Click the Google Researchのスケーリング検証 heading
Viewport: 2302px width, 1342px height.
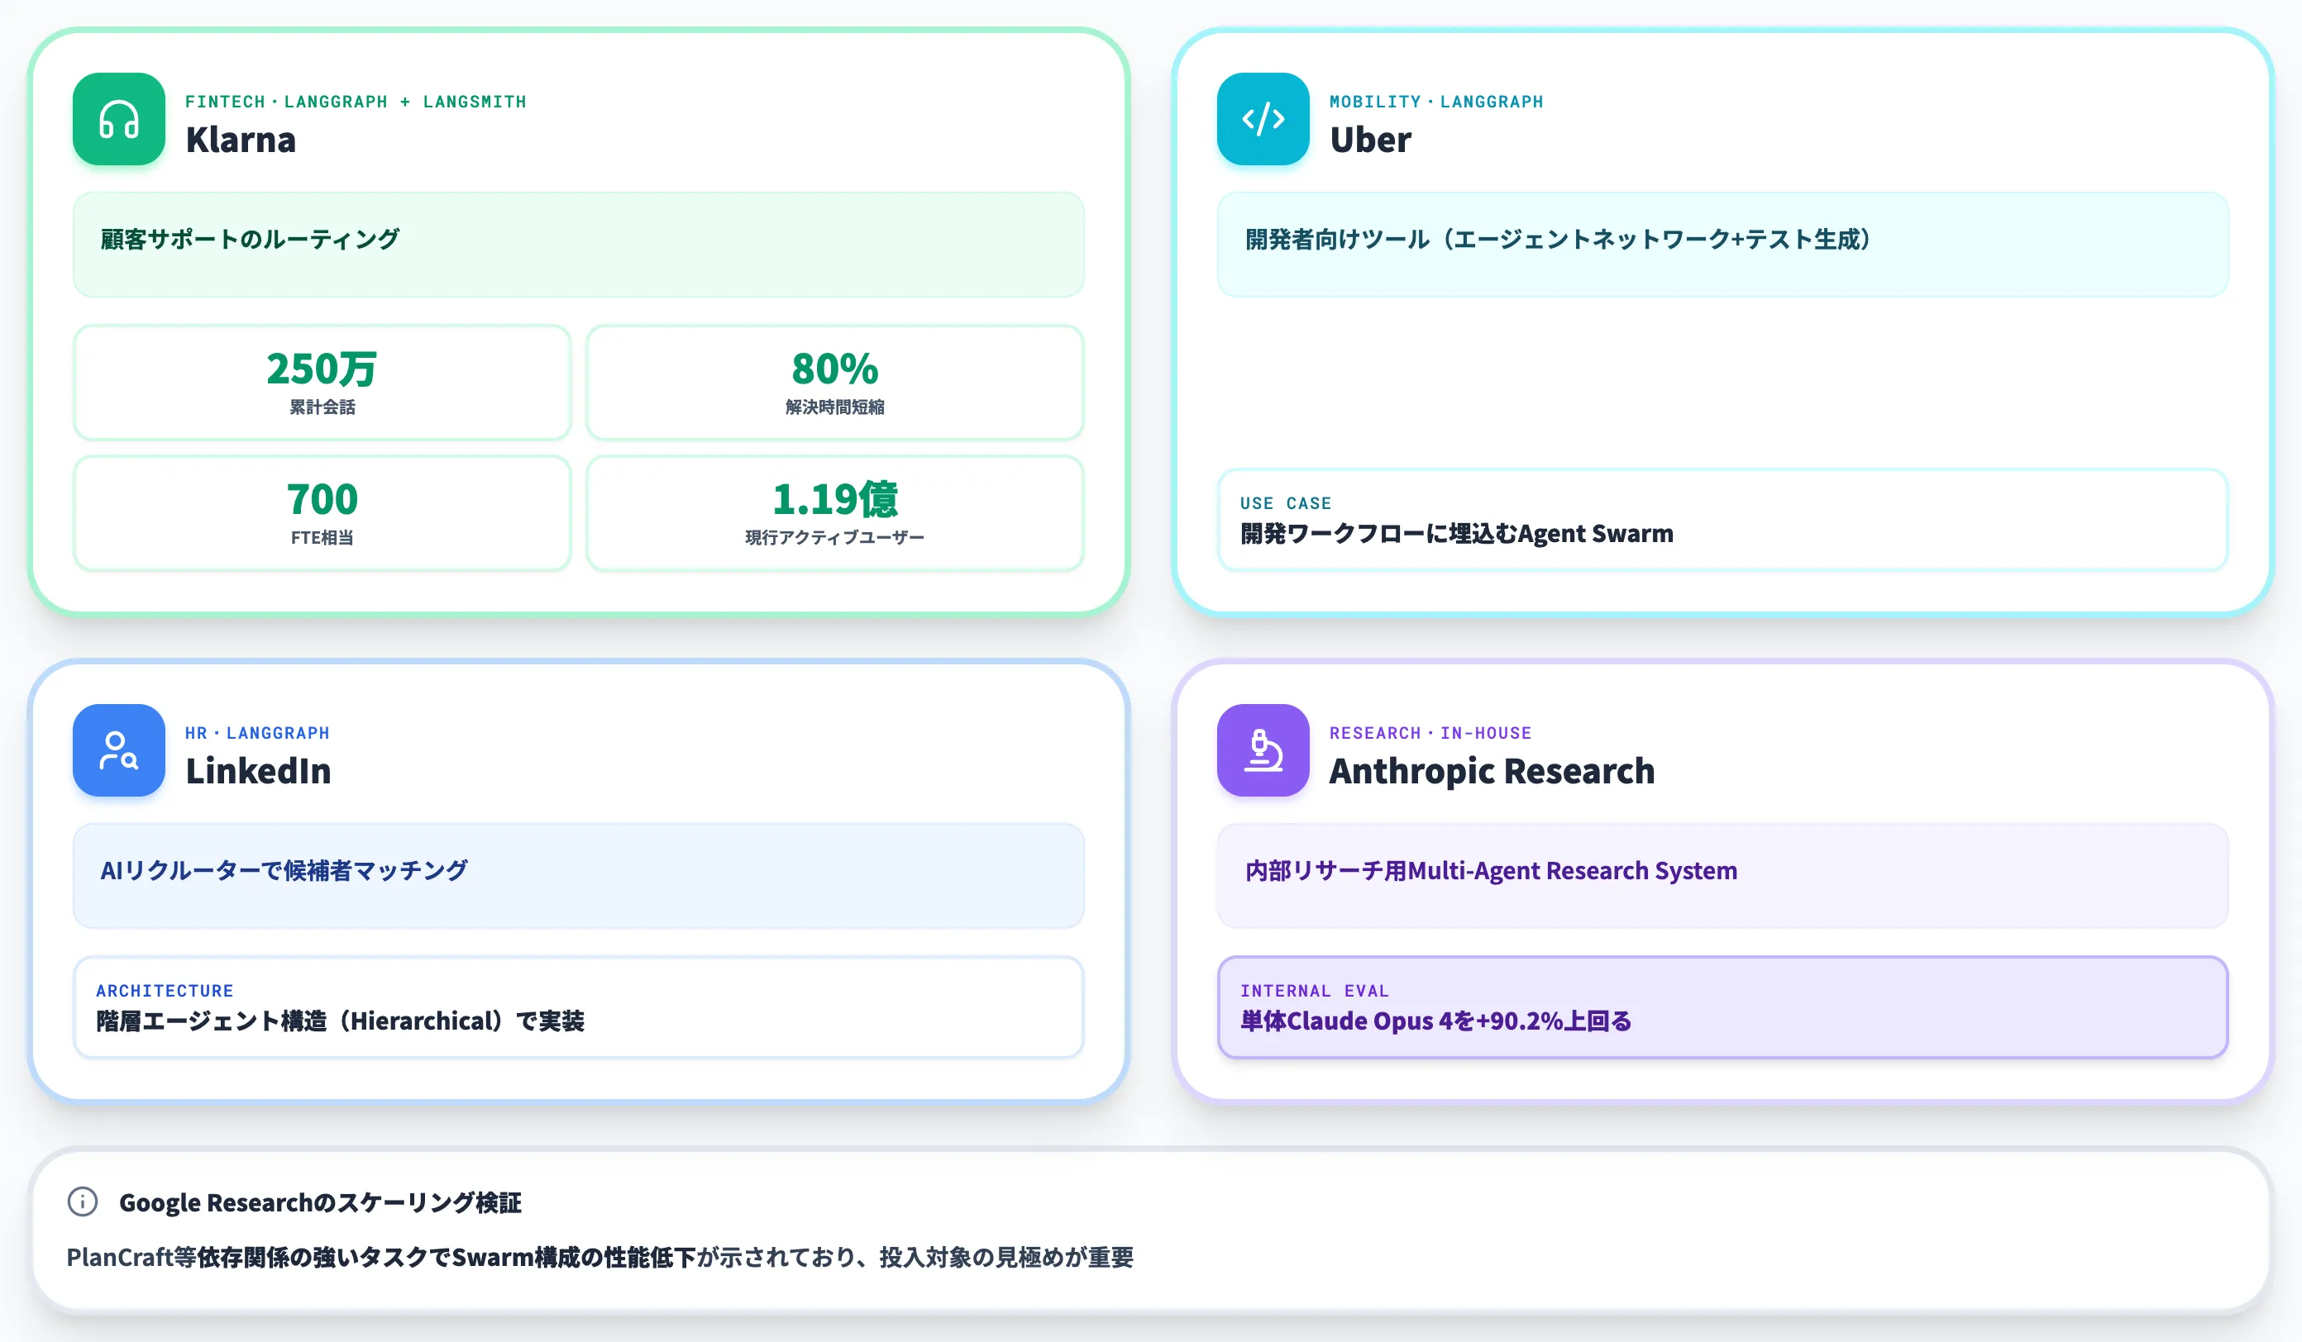[x=320, y=1202]
